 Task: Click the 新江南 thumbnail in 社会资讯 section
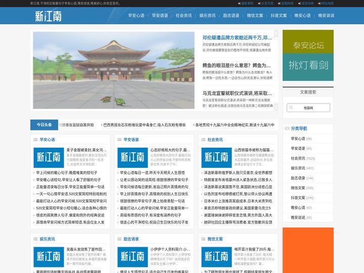click(x=216, y=158)
